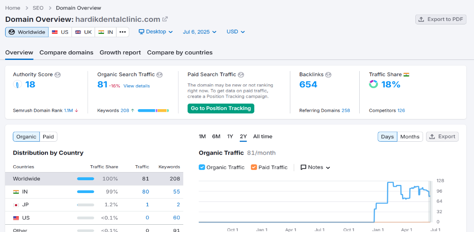The width and height of the screenshot is (474, 232).
Task: Open Organic Search Traffic value 81
Action: point(102,84)
